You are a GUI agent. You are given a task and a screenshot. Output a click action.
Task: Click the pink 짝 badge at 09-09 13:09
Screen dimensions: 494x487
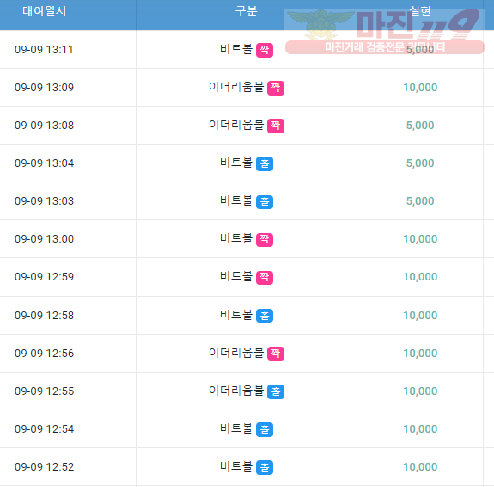[276, 88]
